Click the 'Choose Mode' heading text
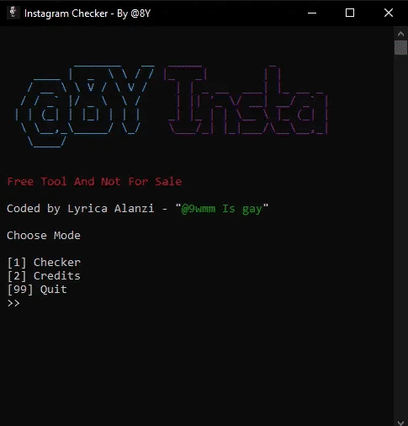 click(44, 236)
